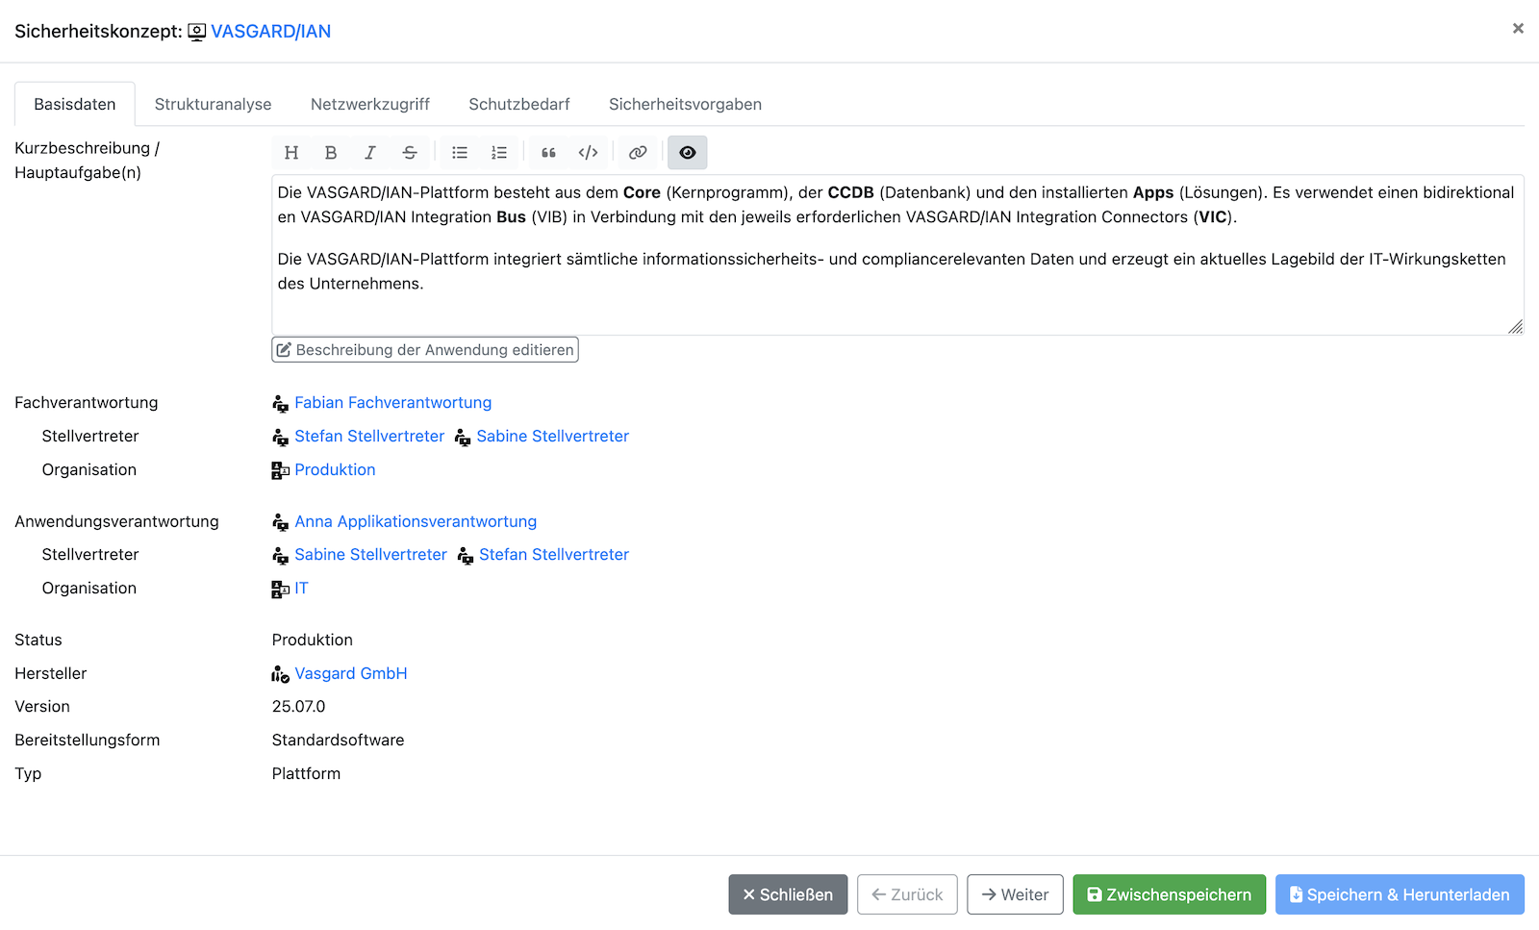The image size is (1539, 930).
Task: Click the Weiter button
Action: coord(1015,895)
